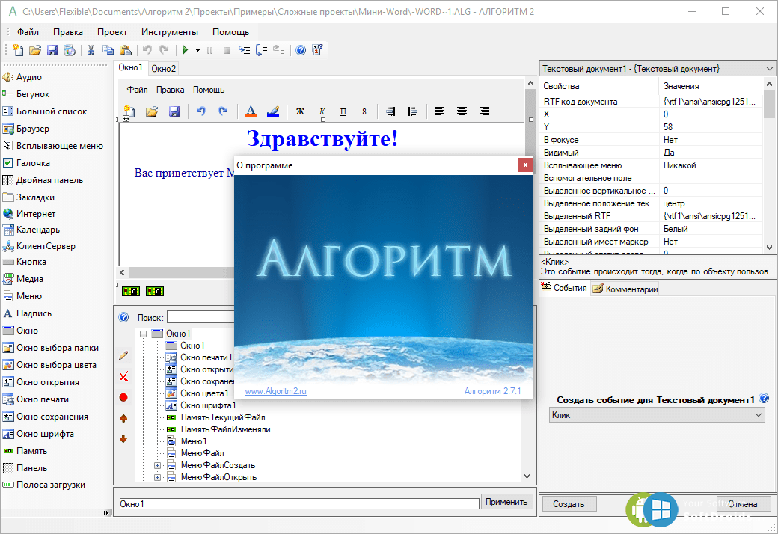Open the www.Algoritm2.ru link
This screenshot has width=778, height=534.
pos(276,391)
